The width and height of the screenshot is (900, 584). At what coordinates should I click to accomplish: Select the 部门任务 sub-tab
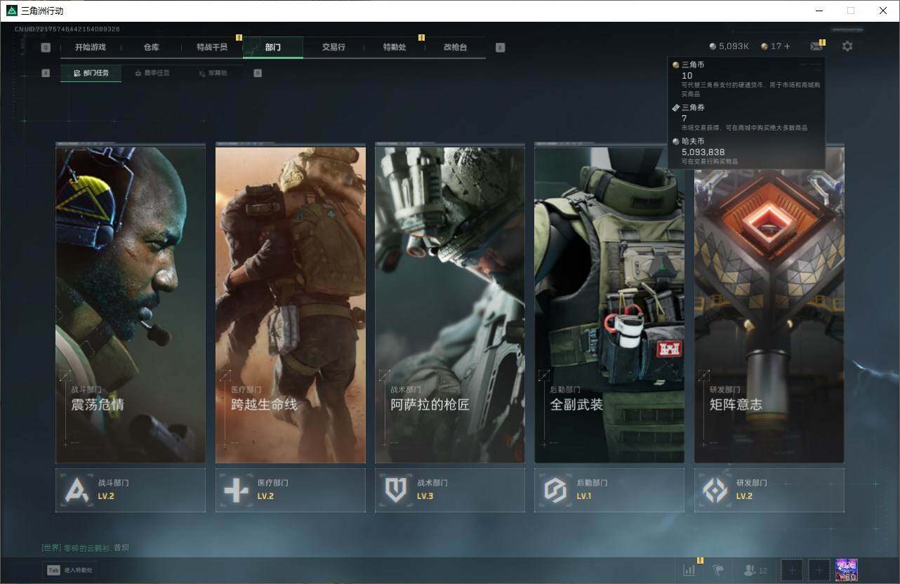(91, 73)
